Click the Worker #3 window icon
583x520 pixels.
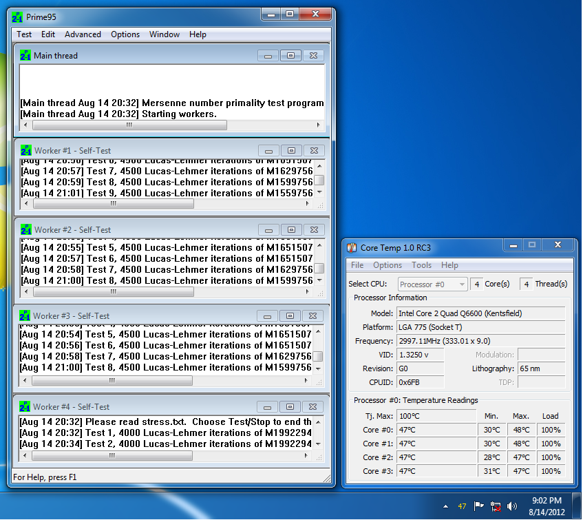click(25, 316)
